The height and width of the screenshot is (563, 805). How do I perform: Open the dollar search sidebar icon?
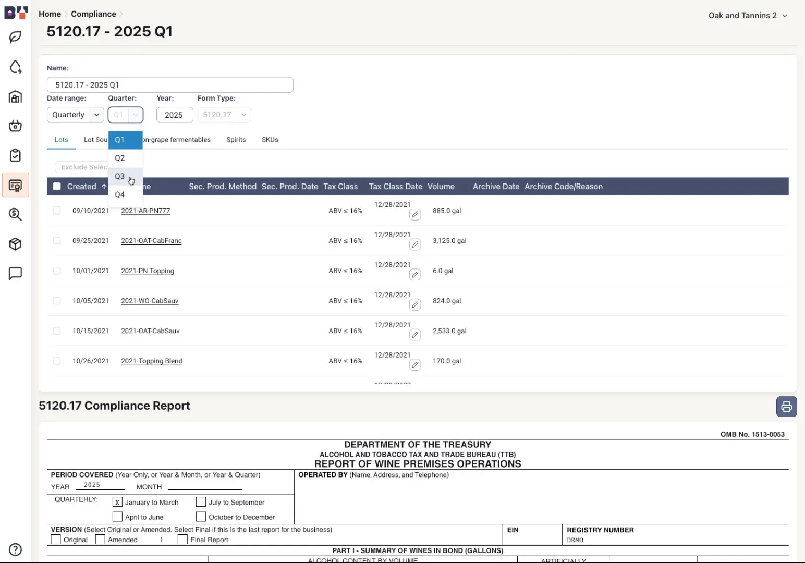tap(16, 214)
